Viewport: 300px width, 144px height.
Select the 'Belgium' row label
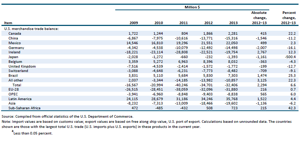[x=15, y=61]
